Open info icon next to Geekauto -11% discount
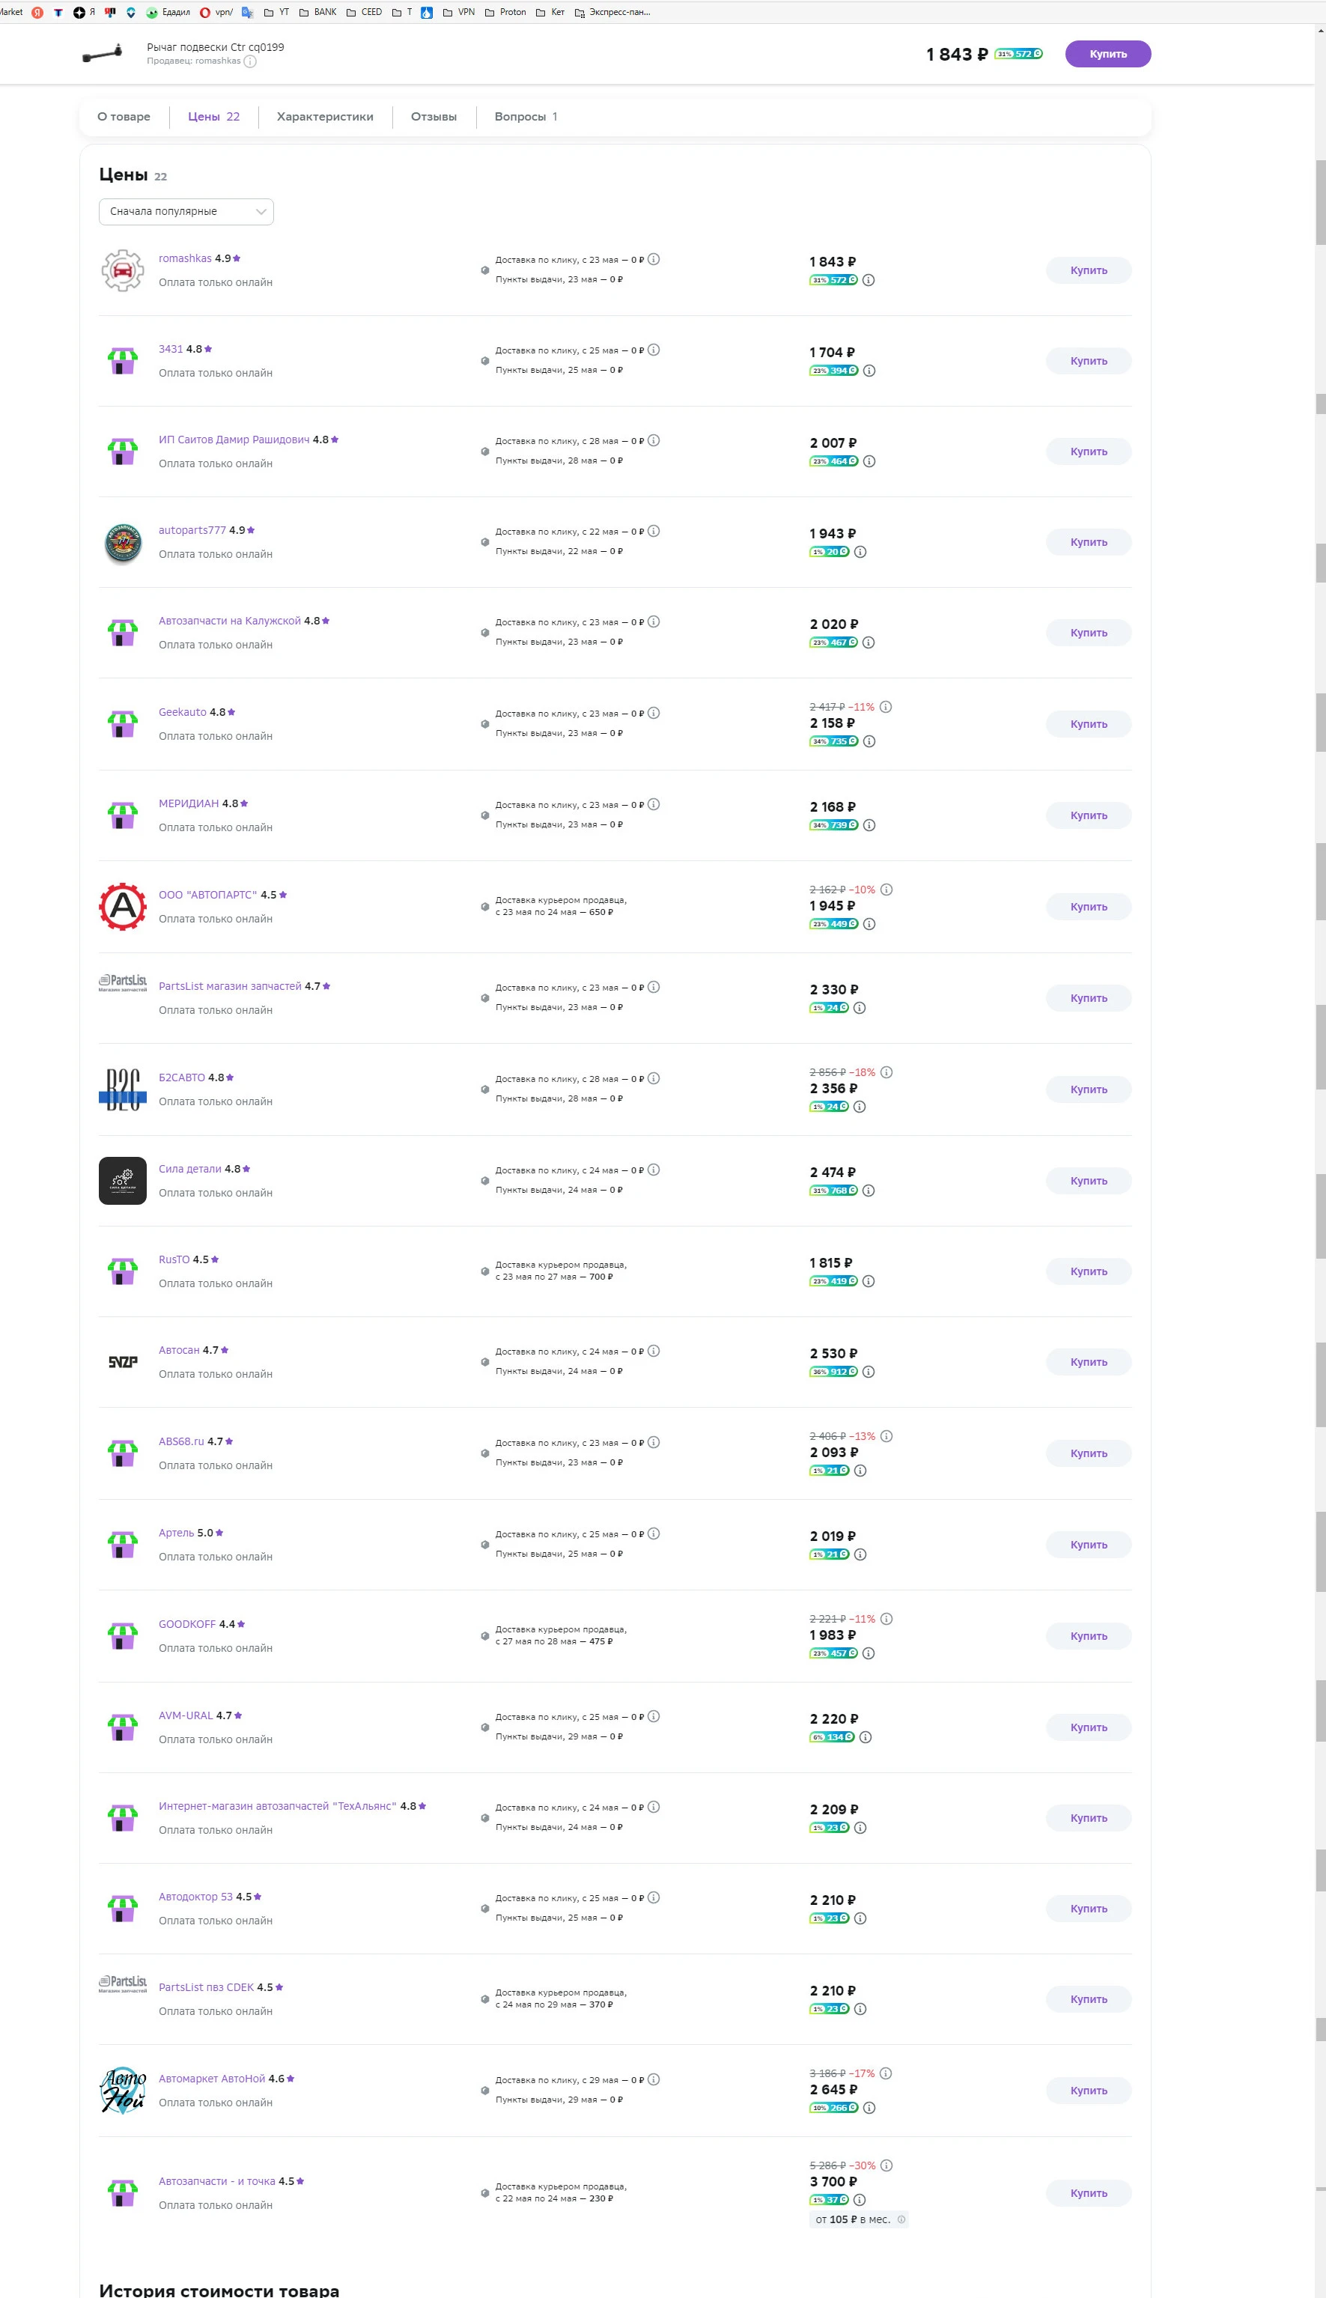The height and width of the screenshot is (2298, 1326). click(886, 707)
